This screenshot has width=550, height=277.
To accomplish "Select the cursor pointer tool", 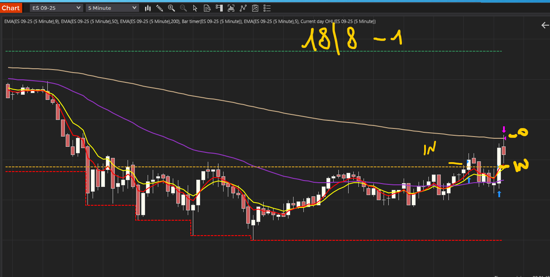I will pyautogui.click(x=195, y=8).
